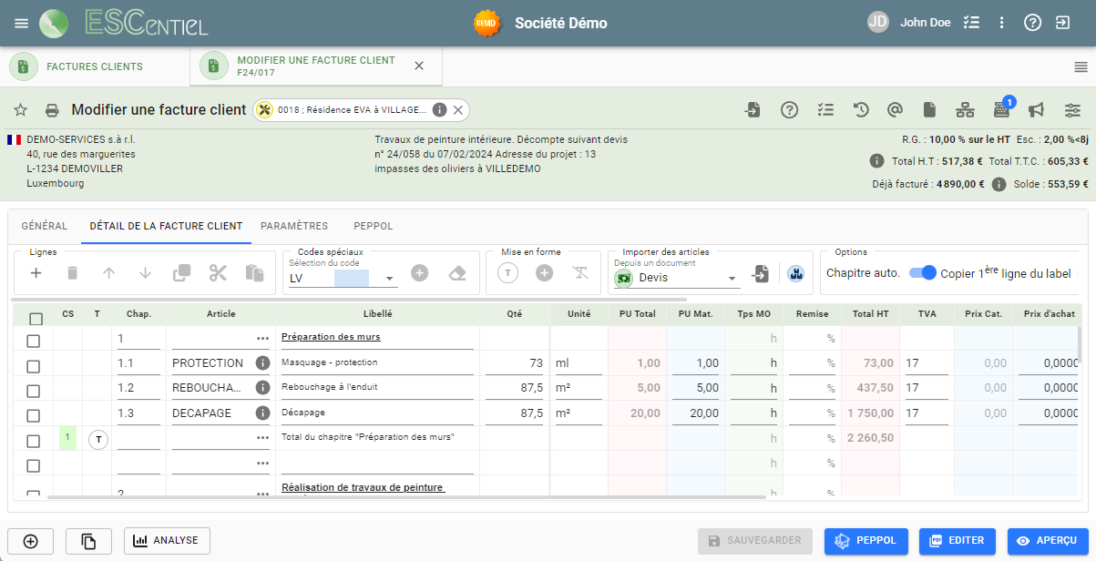Viewport: 1096px width, 561px height.
Task: Open the megaphone announcements icon
Action: point(1036,110)
